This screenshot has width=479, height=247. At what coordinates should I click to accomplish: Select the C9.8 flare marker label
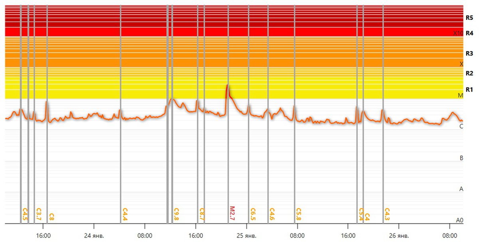176,214
